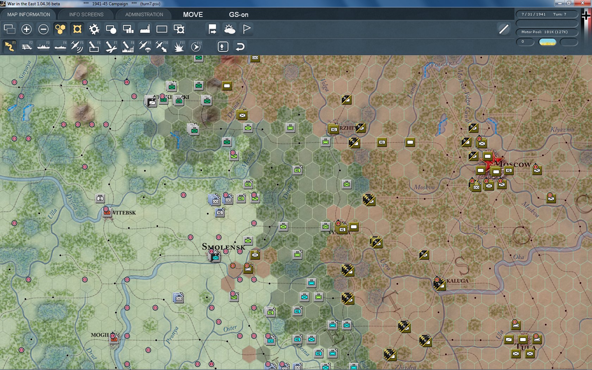Select the F4 ship mode
The height and width of the screenshot is (370, 592).
pyautogui.click(x=61, y=47)
